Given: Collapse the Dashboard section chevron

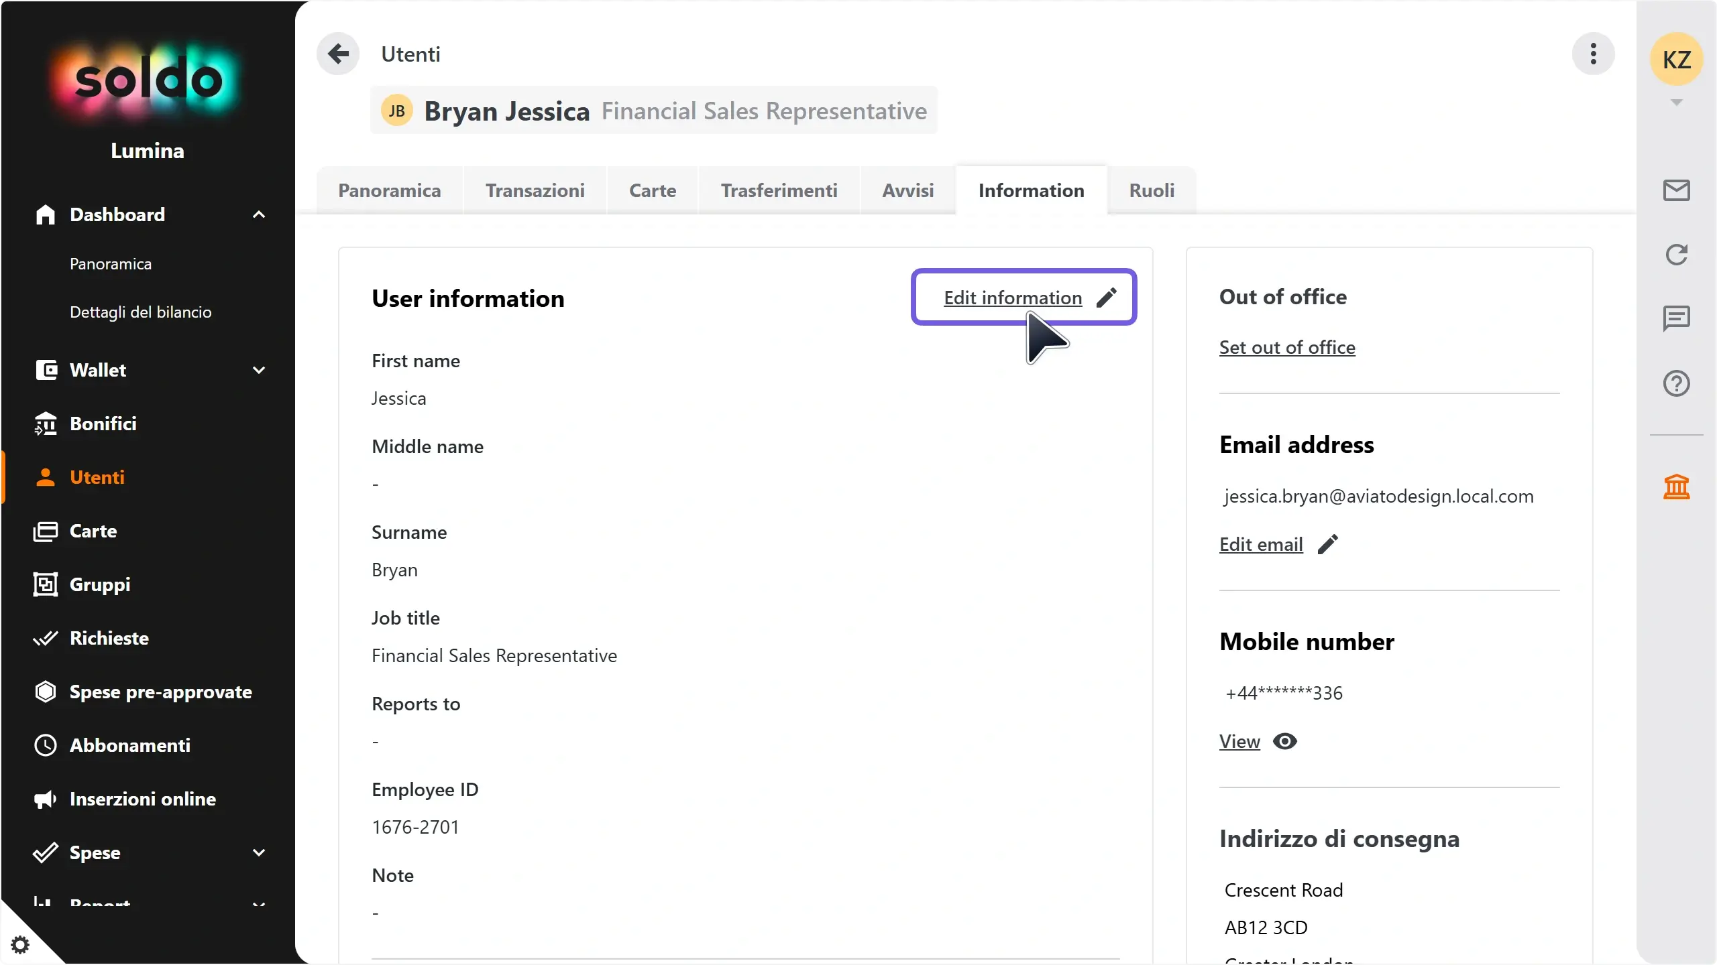Looking at the screenshot, I should click(259, 214).
